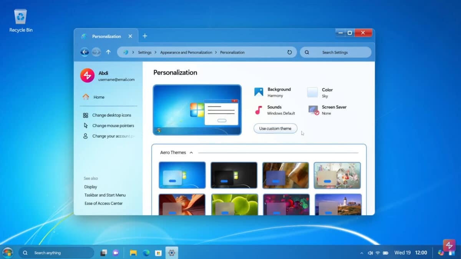Open Change your account picture option

point(111,136)
